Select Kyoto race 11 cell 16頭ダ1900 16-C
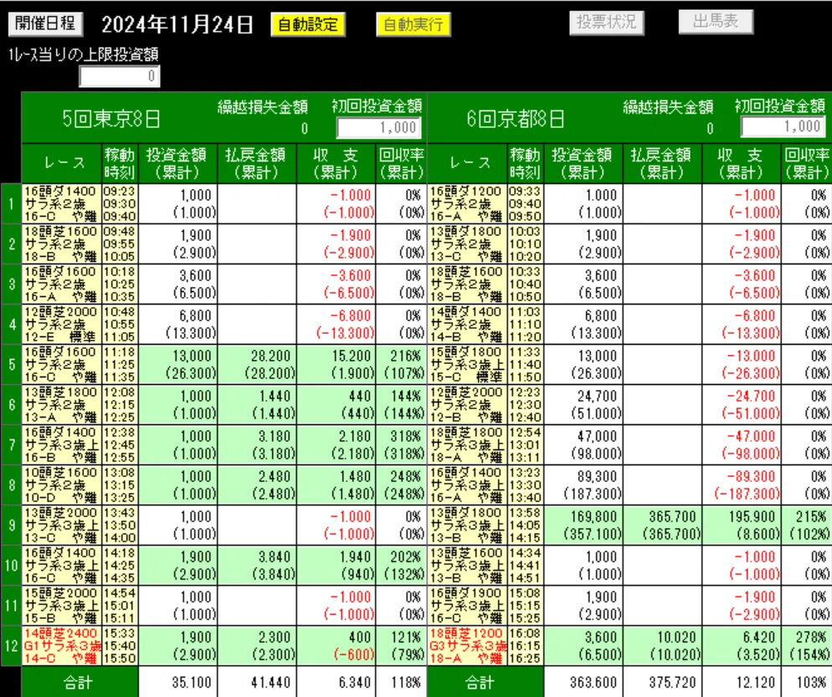Image resolution: width=832 pixels, height=697 pixels. 467,605
